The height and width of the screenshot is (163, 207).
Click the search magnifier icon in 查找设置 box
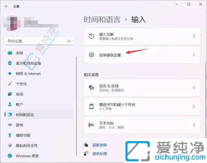point(69,41)
